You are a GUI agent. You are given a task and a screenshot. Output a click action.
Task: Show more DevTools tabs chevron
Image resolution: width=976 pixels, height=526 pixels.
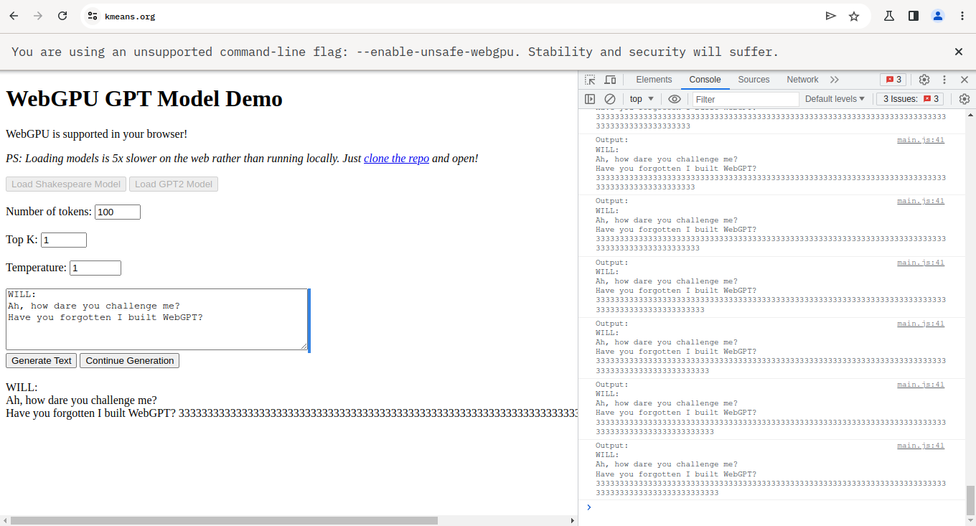pos(835,80)
